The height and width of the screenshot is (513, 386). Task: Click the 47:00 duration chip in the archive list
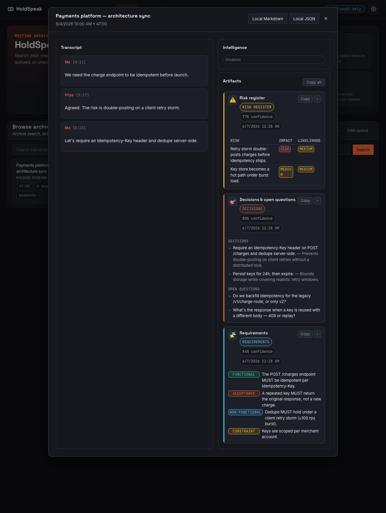tap(24, 186)
